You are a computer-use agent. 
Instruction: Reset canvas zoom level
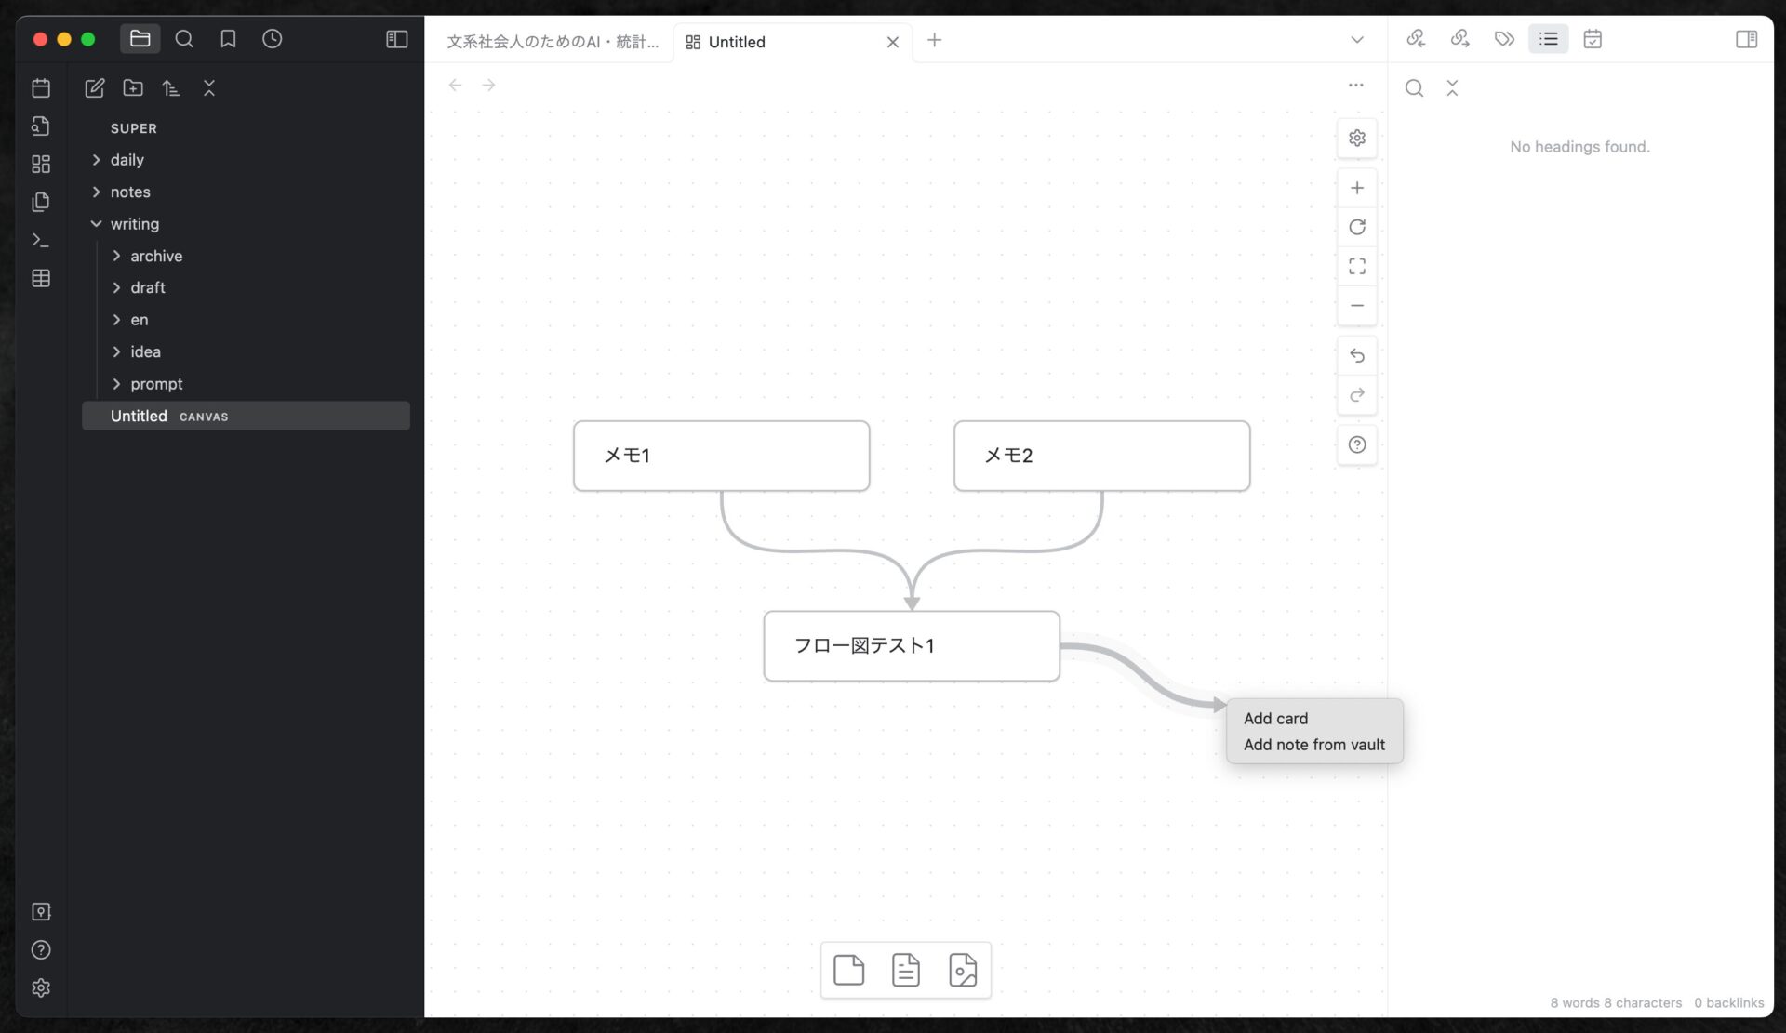pyautogui.click(x=1356, y=227)
